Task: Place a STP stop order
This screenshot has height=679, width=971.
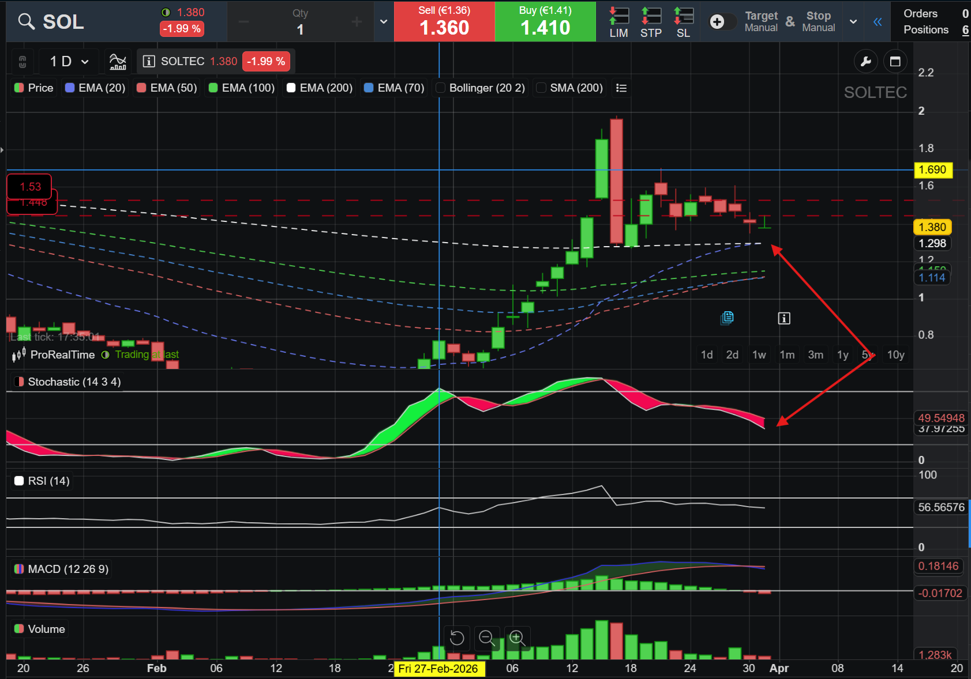Action: point(651,22)
